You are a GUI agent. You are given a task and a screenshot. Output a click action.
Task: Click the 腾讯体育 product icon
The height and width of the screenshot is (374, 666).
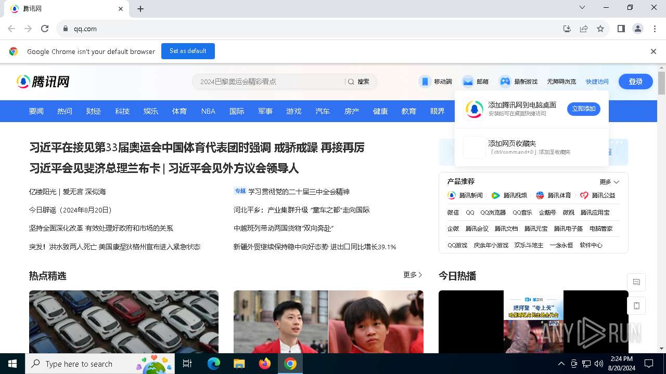point(540,195)
